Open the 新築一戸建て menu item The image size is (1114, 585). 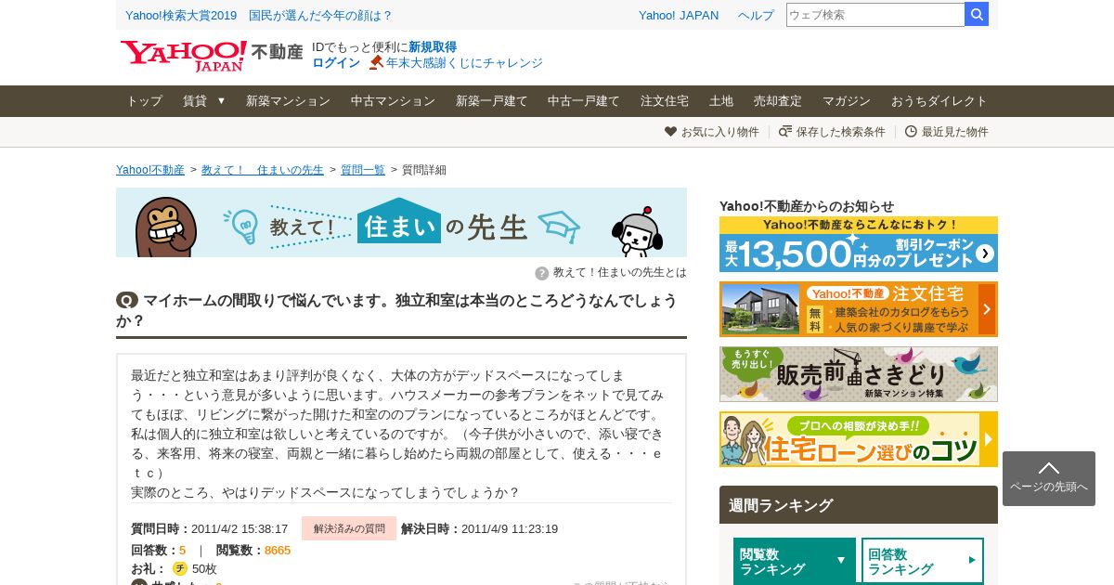[x=491, y=101]
